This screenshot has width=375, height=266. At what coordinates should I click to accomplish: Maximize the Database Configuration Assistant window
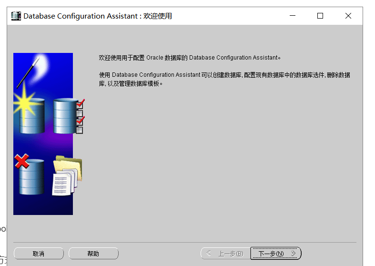(320, 16)
